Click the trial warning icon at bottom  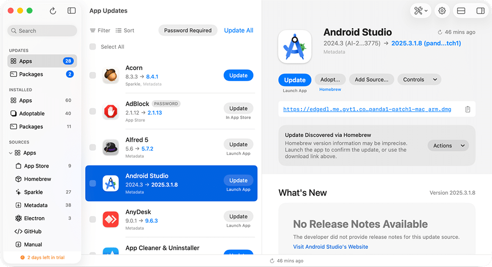coord(22,258)
